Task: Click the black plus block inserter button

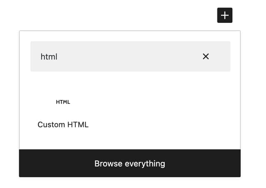Action: click(224, 15)
